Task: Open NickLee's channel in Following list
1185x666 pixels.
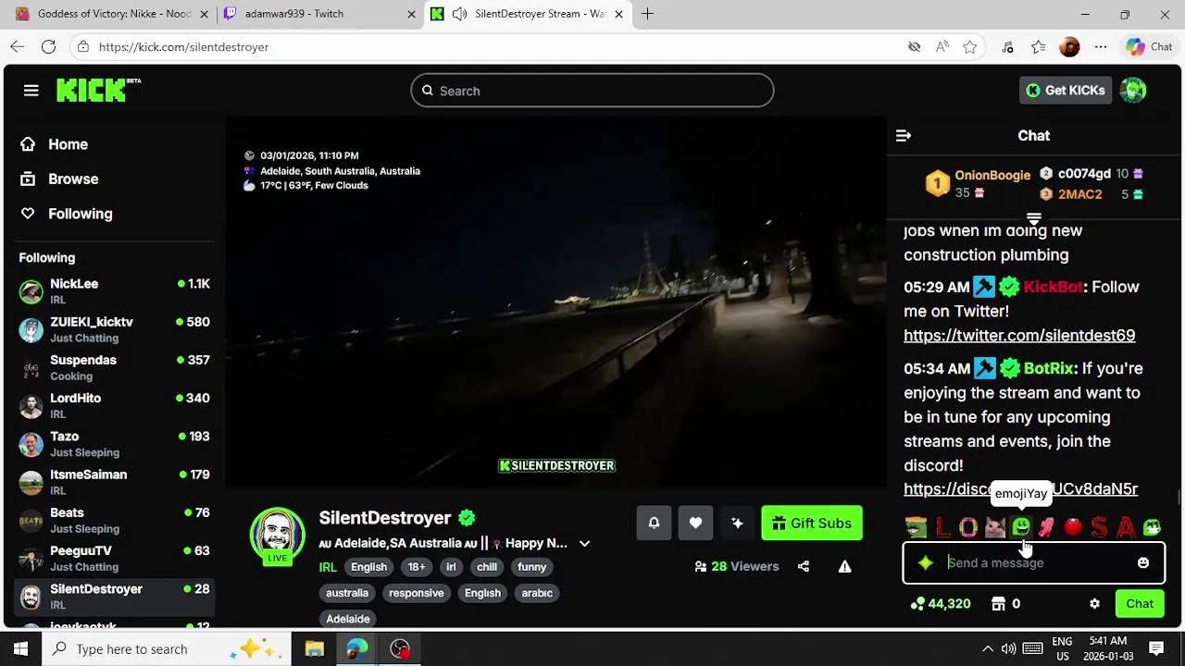Action: pyautogui.click(x=115, y=291)
